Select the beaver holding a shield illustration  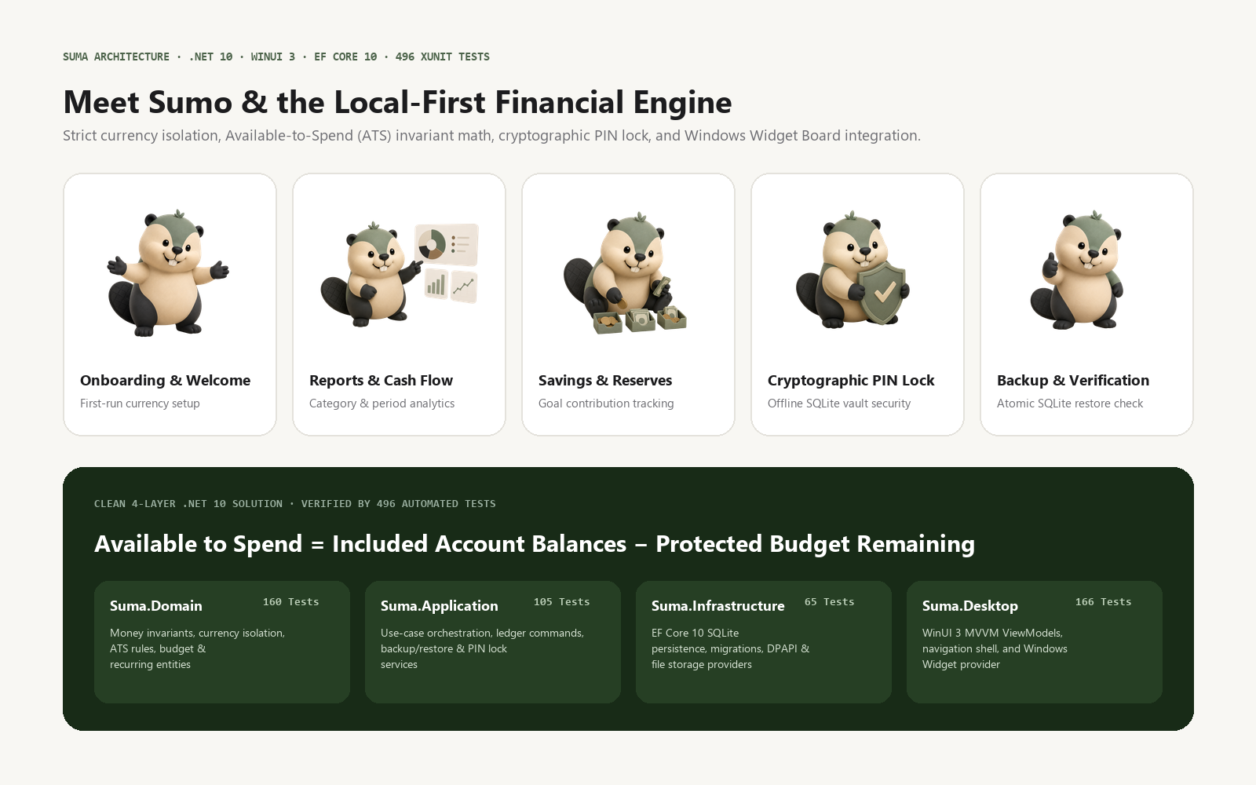(853, 269)
